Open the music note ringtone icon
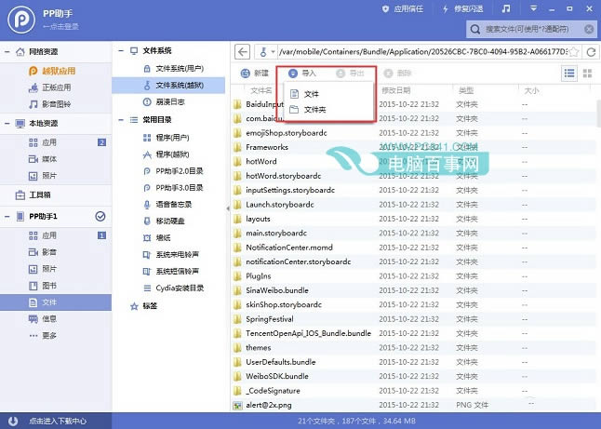601x429 pixels. point(506,8)
